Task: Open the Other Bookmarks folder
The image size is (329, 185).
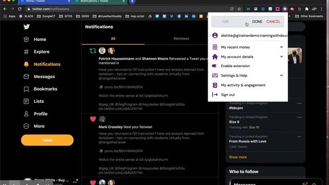Action: (309, 16)
